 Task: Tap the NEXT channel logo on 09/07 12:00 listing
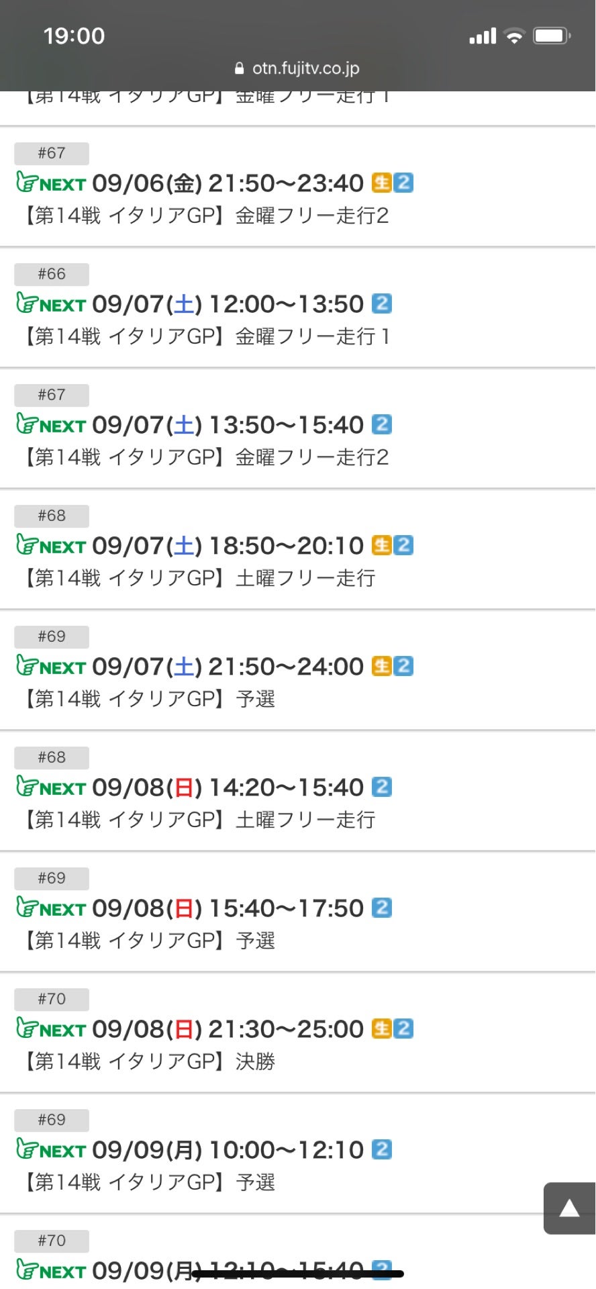[51, 304]
